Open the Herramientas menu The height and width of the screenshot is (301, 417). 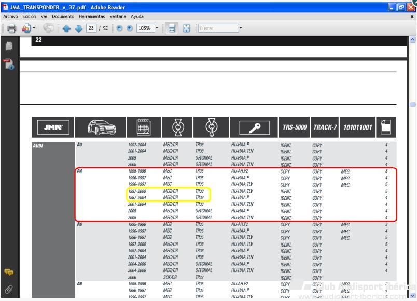click(92, 16)
